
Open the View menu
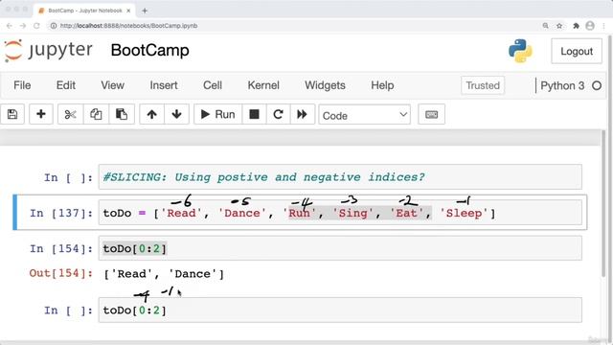[113, 85]
